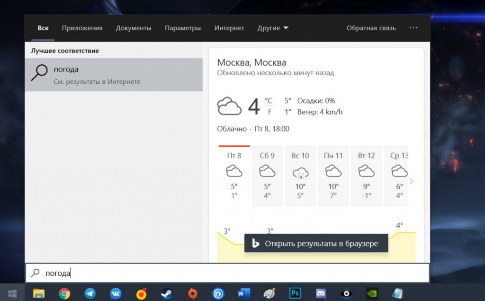Viewport: 485px width, 301px height.
Task: Open Discord from the taskbar
Action: pyautogui.click(x=321, y=294)
